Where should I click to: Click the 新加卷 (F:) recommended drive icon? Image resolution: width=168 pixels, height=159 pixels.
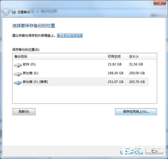(x=18, y=82)
